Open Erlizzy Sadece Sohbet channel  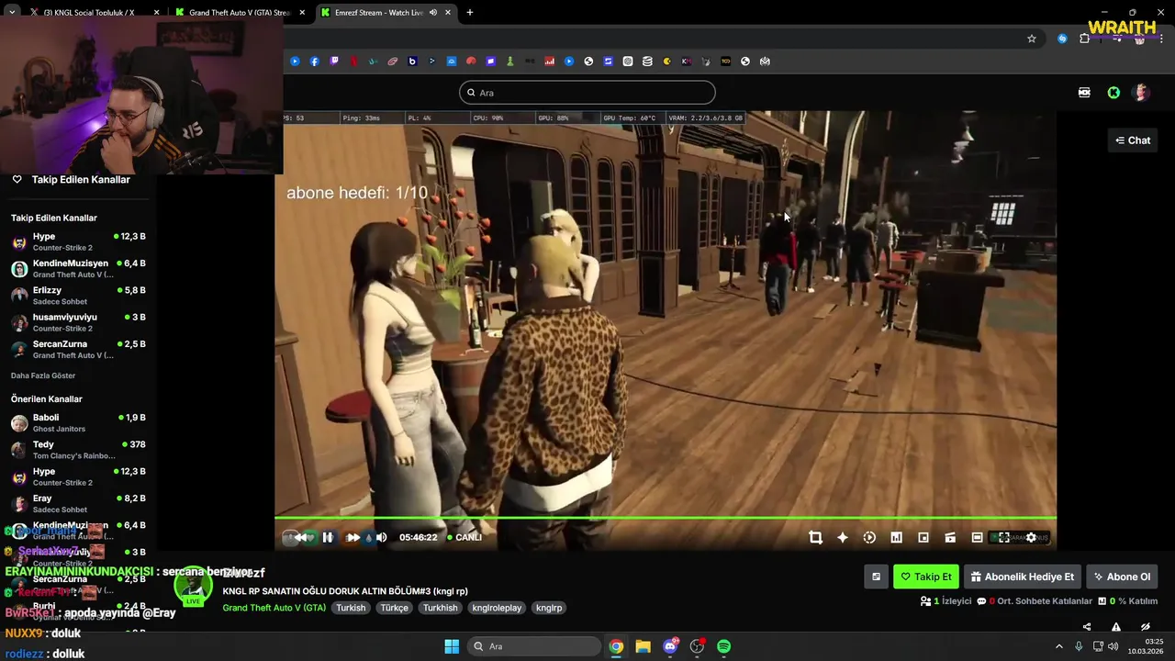(78, 296)
